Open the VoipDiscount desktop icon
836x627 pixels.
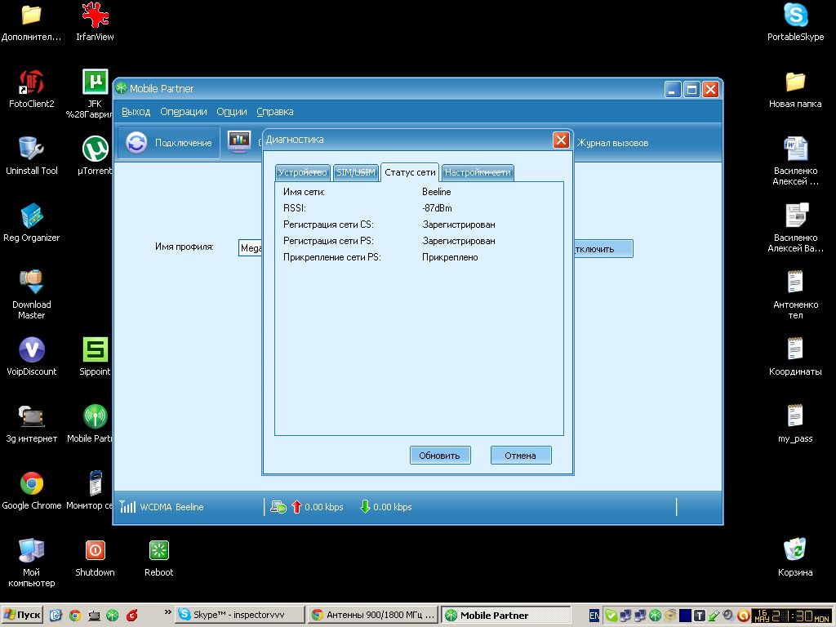click(x=32, y=357)
